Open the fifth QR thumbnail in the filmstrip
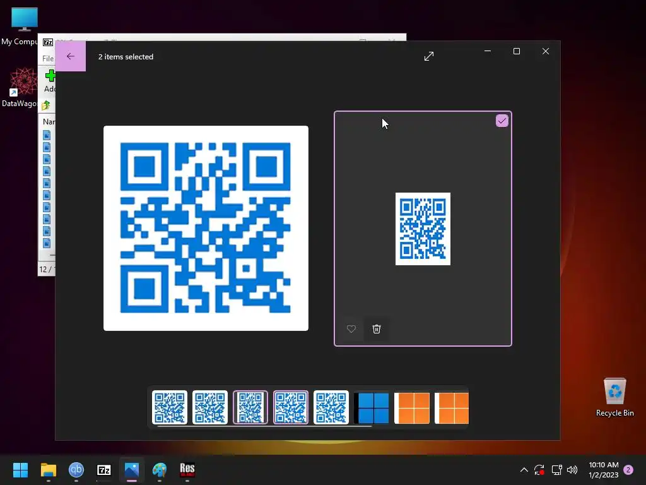Image resolution: width=646 pixels, height=485 pixels. [x=331, y=407]
